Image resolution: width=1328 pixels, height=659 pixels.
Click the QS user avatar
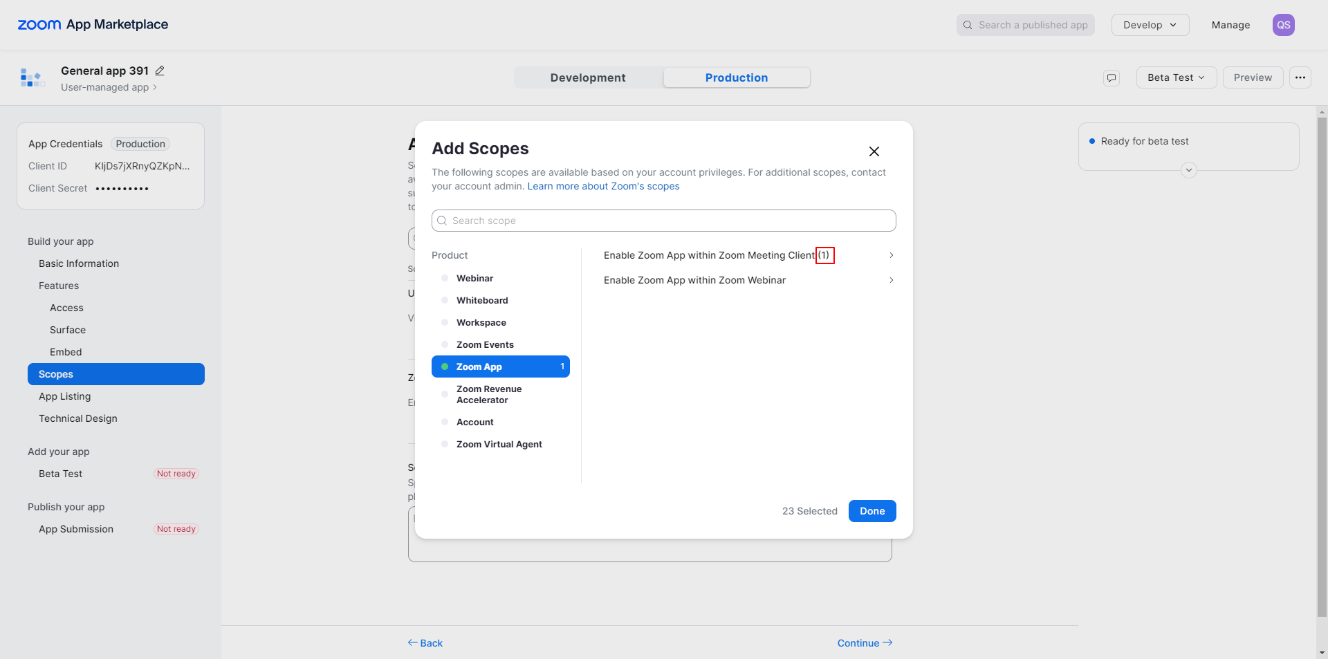(x=1284, y=25)
